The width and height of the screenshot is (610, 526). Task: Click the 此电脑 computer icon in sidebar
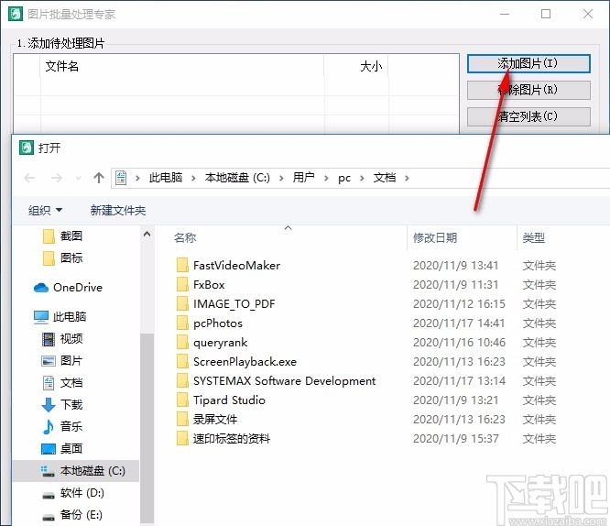[x=41, y=317]
